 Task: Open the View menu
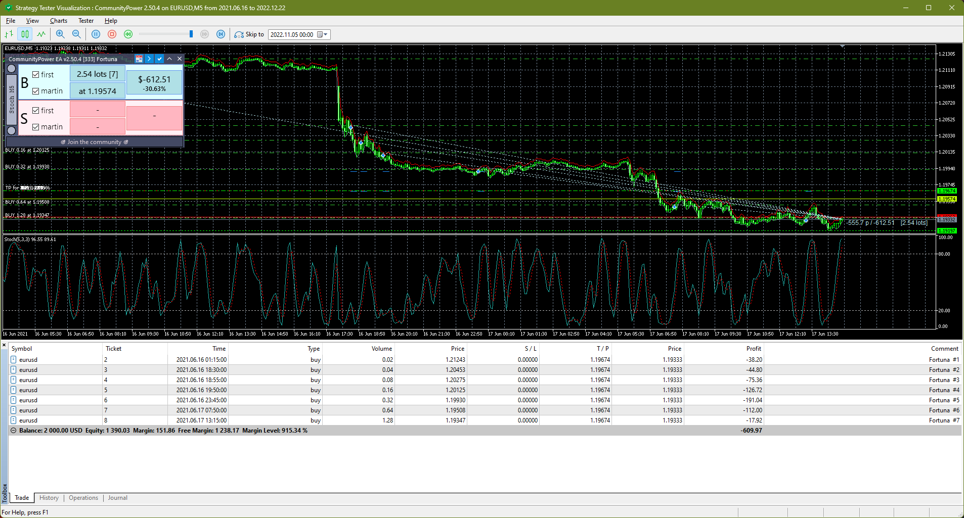point(32,21)
